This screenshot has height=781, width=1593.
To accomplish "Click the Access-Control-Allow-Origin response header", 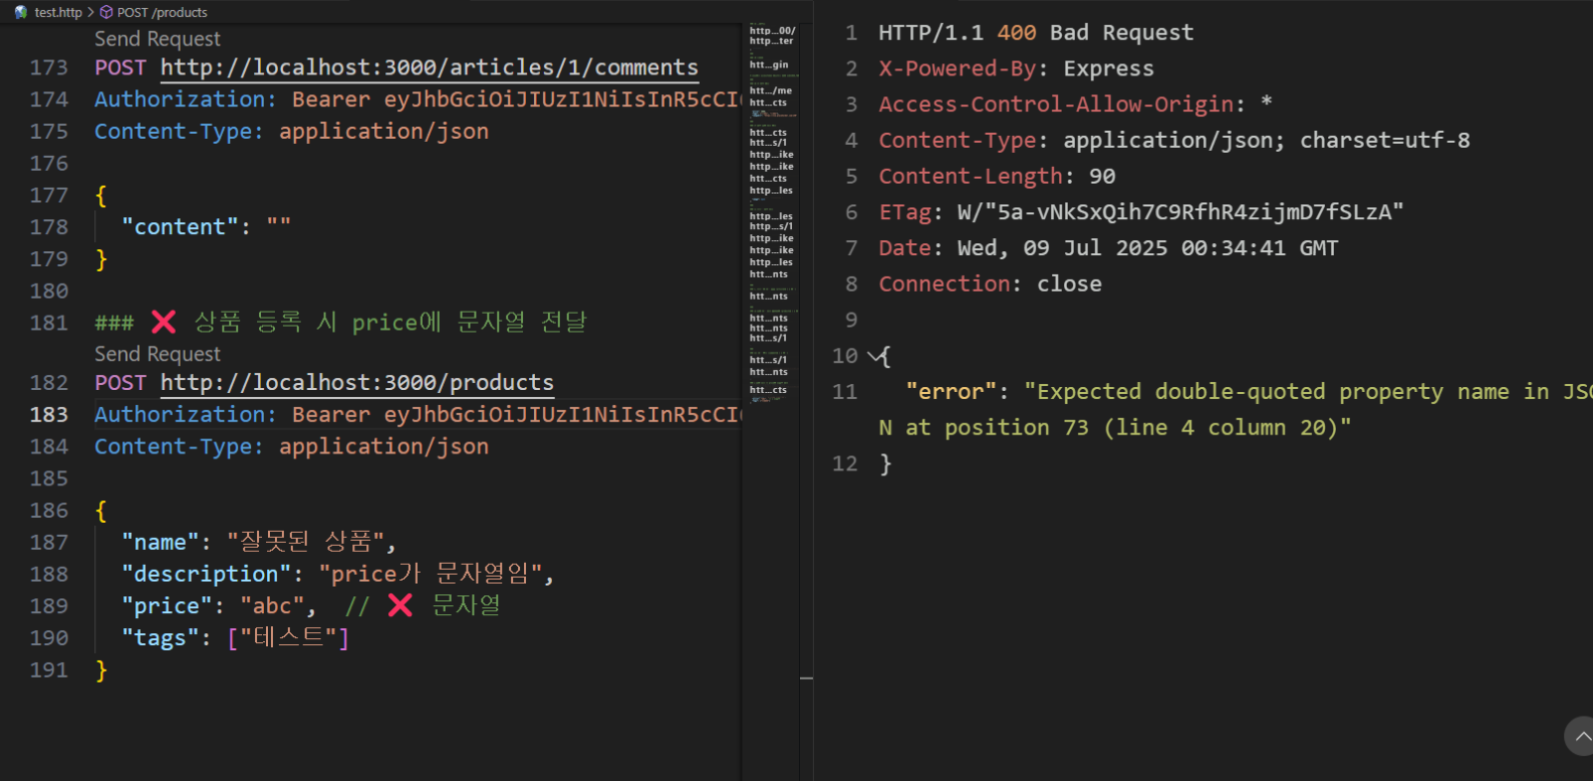I will pyautogui.click(x=1075, y=104).
